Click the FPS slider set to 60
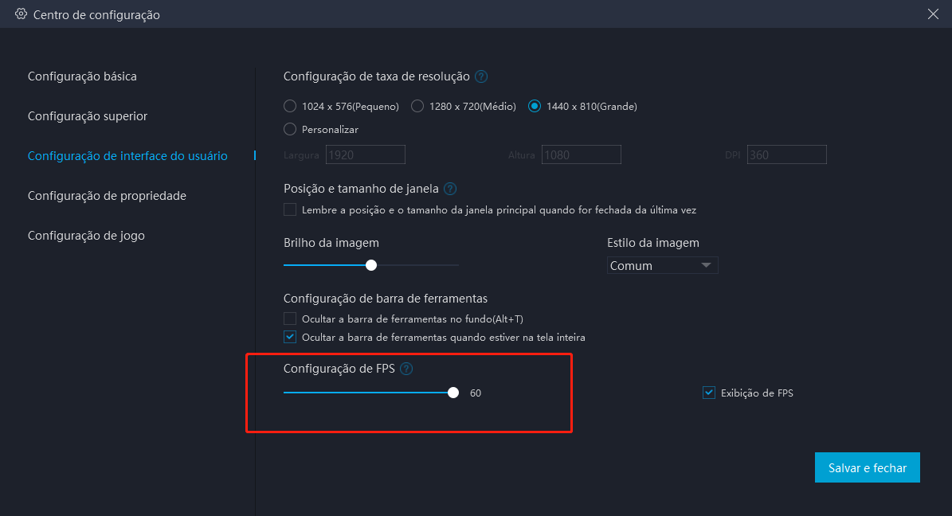Image resolution: width=952 pixels, height=516 pixels. click(453, 392)
